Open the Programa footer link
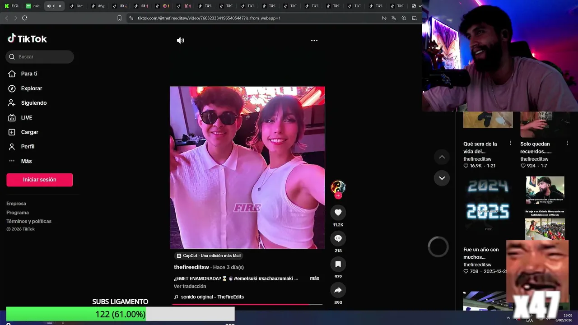 pyautogui.click(x=18, y=213)
